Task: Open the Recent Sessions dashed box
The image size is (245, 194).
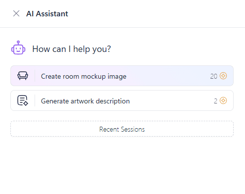Action: pyautogui.click(x=122, y=129)
